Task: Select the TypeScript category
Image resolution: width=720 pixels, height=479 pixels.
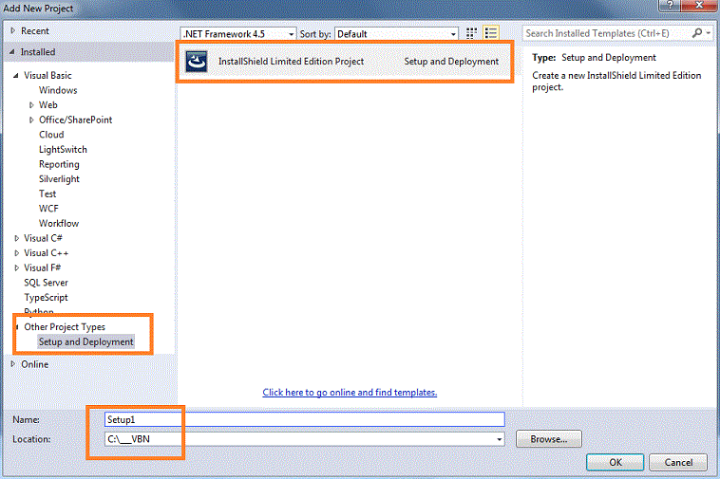Action: [46, 298]
